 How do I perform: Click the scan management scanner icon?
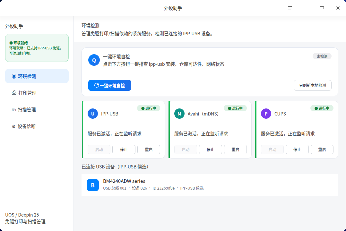point(14,110)
